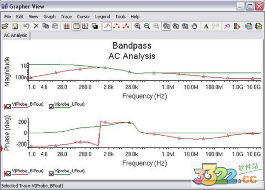
Task: Click the show cursors icon
Action: (85, 26)
